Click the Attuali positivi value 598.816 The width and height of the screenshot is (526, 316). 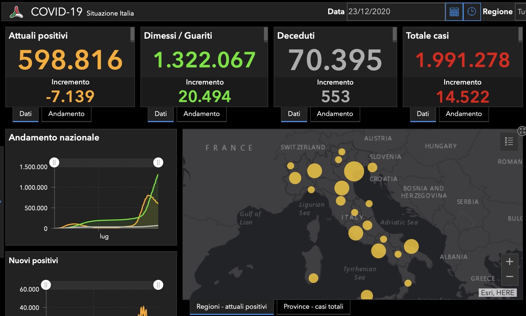coord(70,60)
